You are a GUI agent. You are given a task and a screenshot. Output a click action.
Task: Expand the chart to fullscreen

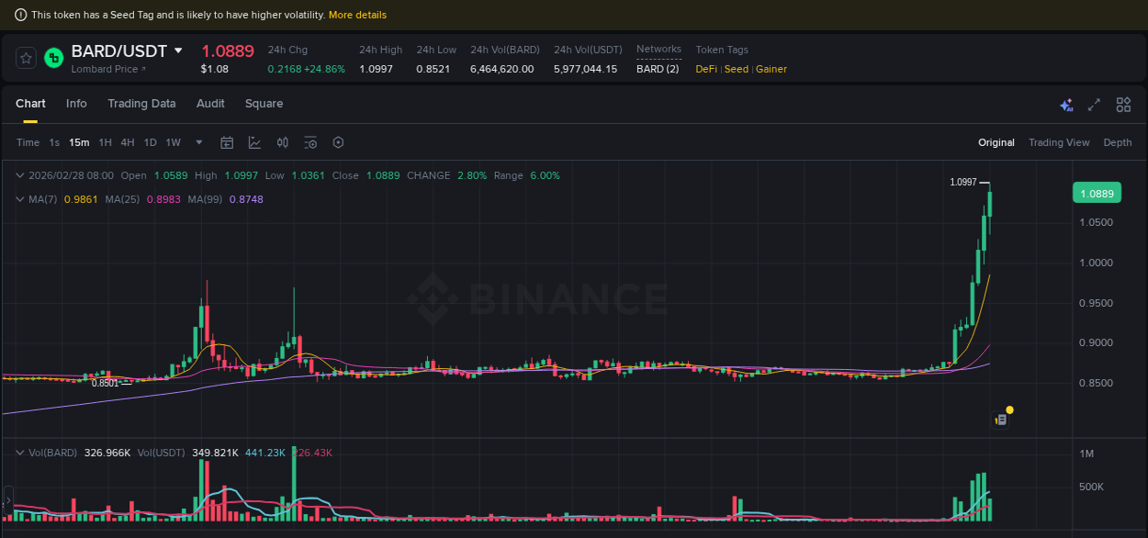pyautogui.click(x=1093, y=106)
